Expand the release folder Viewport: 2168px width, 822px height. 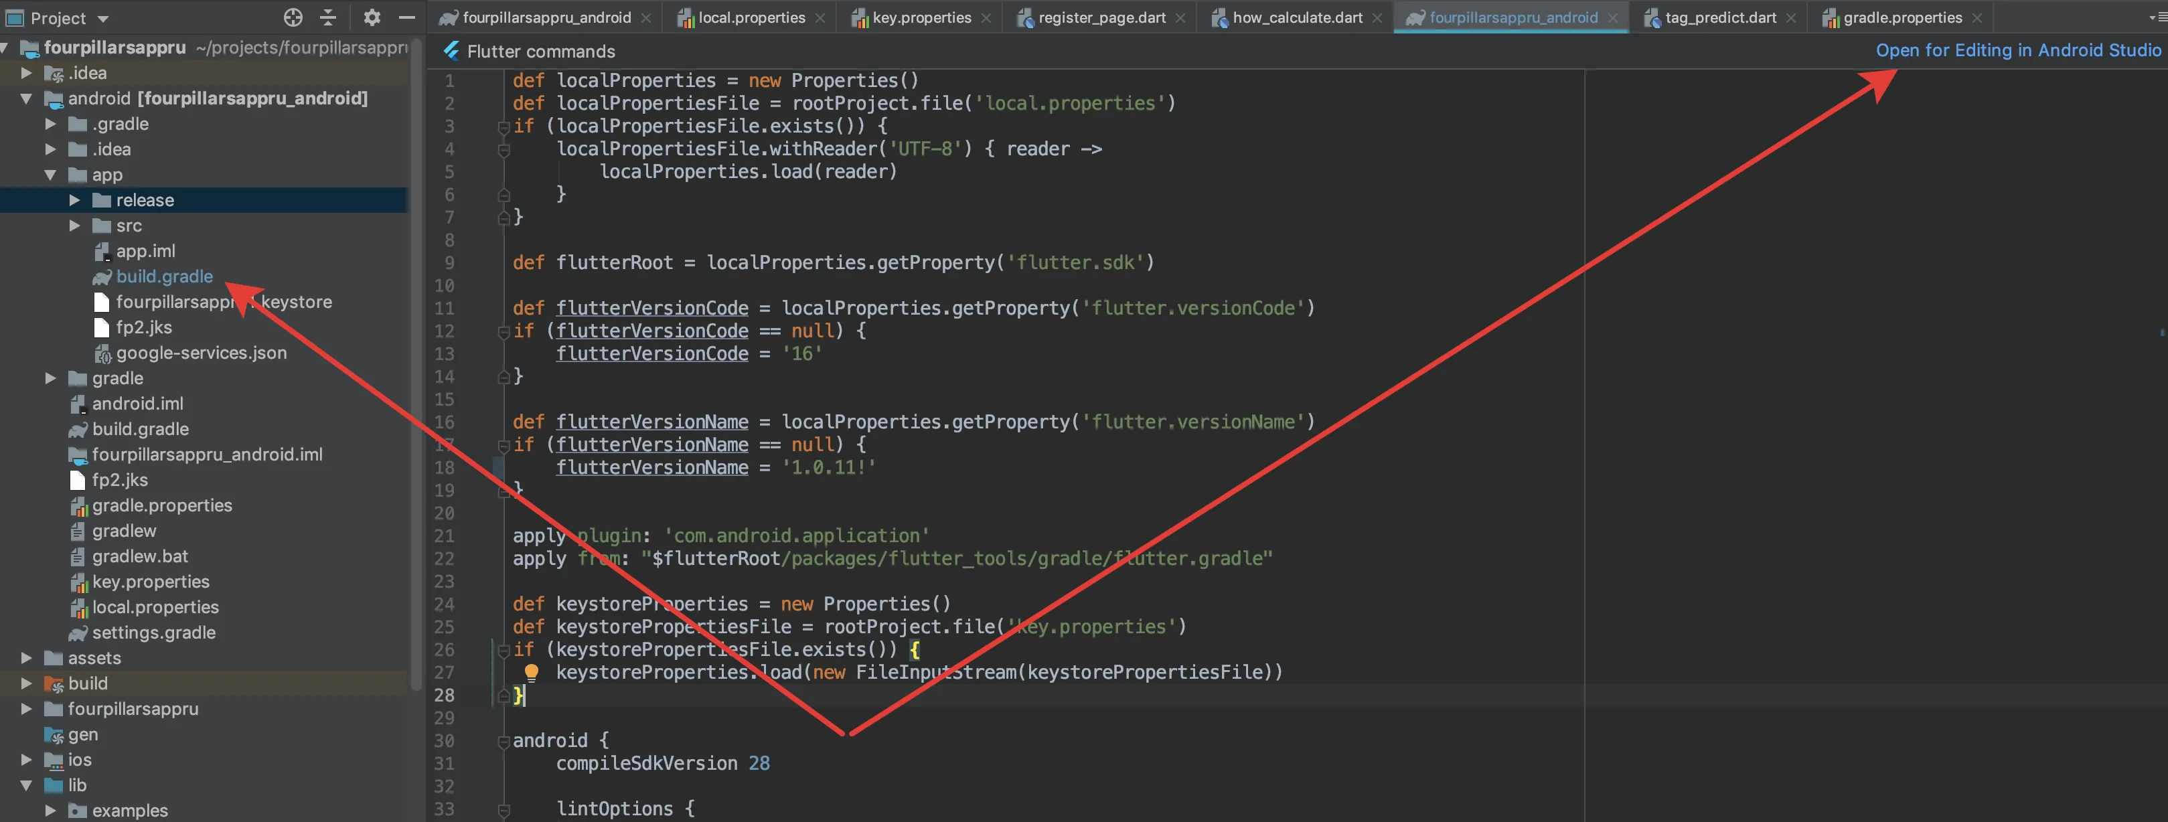(75, 200)
